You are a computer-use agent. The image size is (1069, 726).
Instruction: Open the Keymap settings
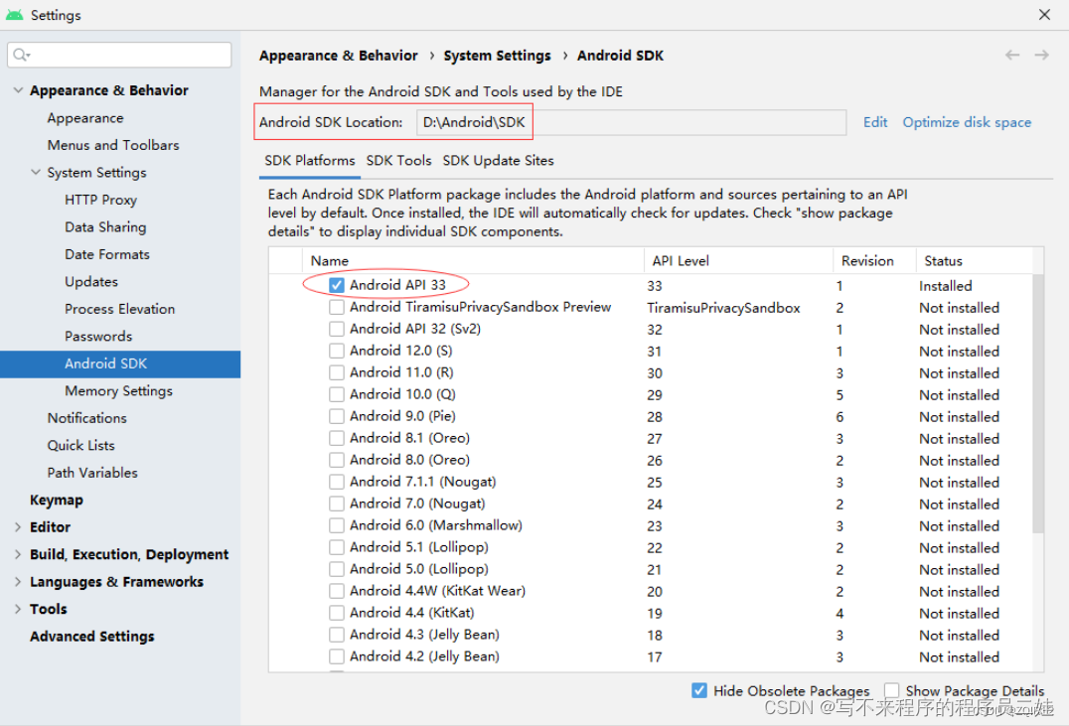click(x=57, y=500)
